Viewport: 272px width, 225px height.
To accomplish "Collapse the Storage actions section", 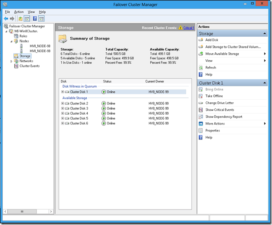I will point(264,33).
